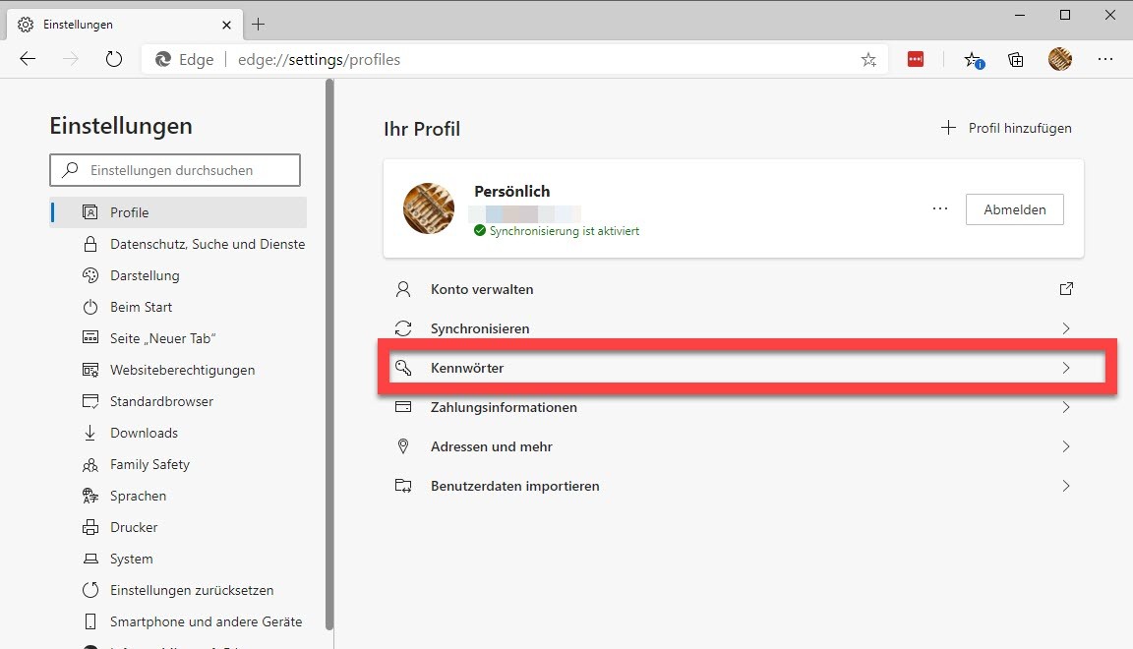Click the back navigation arrow
1133x649 pixels.
point(28,59)
